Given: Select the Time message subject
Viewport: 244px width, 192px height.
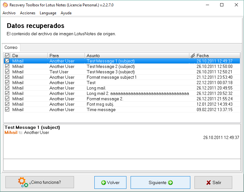Looking at the screenshot, I should pos(101,109).
